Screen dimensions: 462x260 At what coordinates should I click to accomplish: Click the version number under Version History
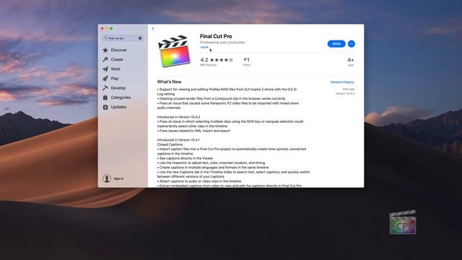[x=345, y=93]
